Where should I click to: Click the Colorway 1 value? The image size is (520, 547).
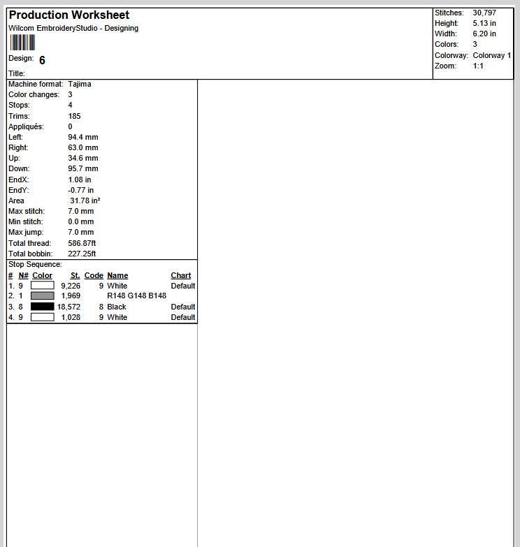tap(492, 55)
